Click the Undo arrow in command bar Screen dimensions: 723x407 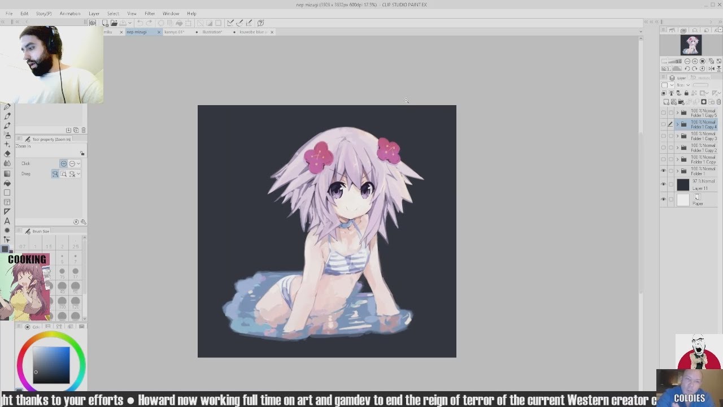[140, 23]
